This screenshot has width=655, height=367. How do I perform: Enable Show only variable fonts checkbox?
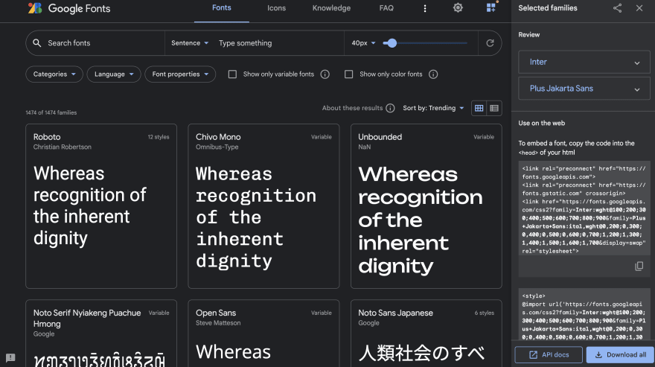tap(232, 74)
